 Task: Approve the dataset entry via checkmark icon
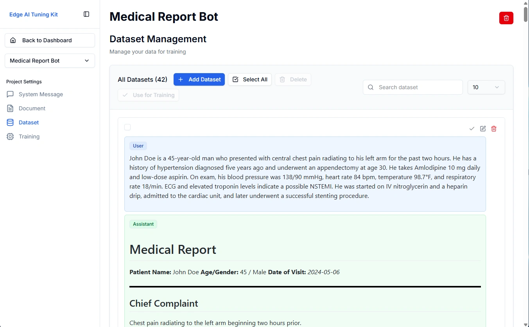coord(472,128)
